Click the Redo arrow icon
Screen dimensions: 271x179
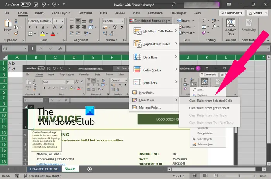pyautogui.click(x=54, y=5)
